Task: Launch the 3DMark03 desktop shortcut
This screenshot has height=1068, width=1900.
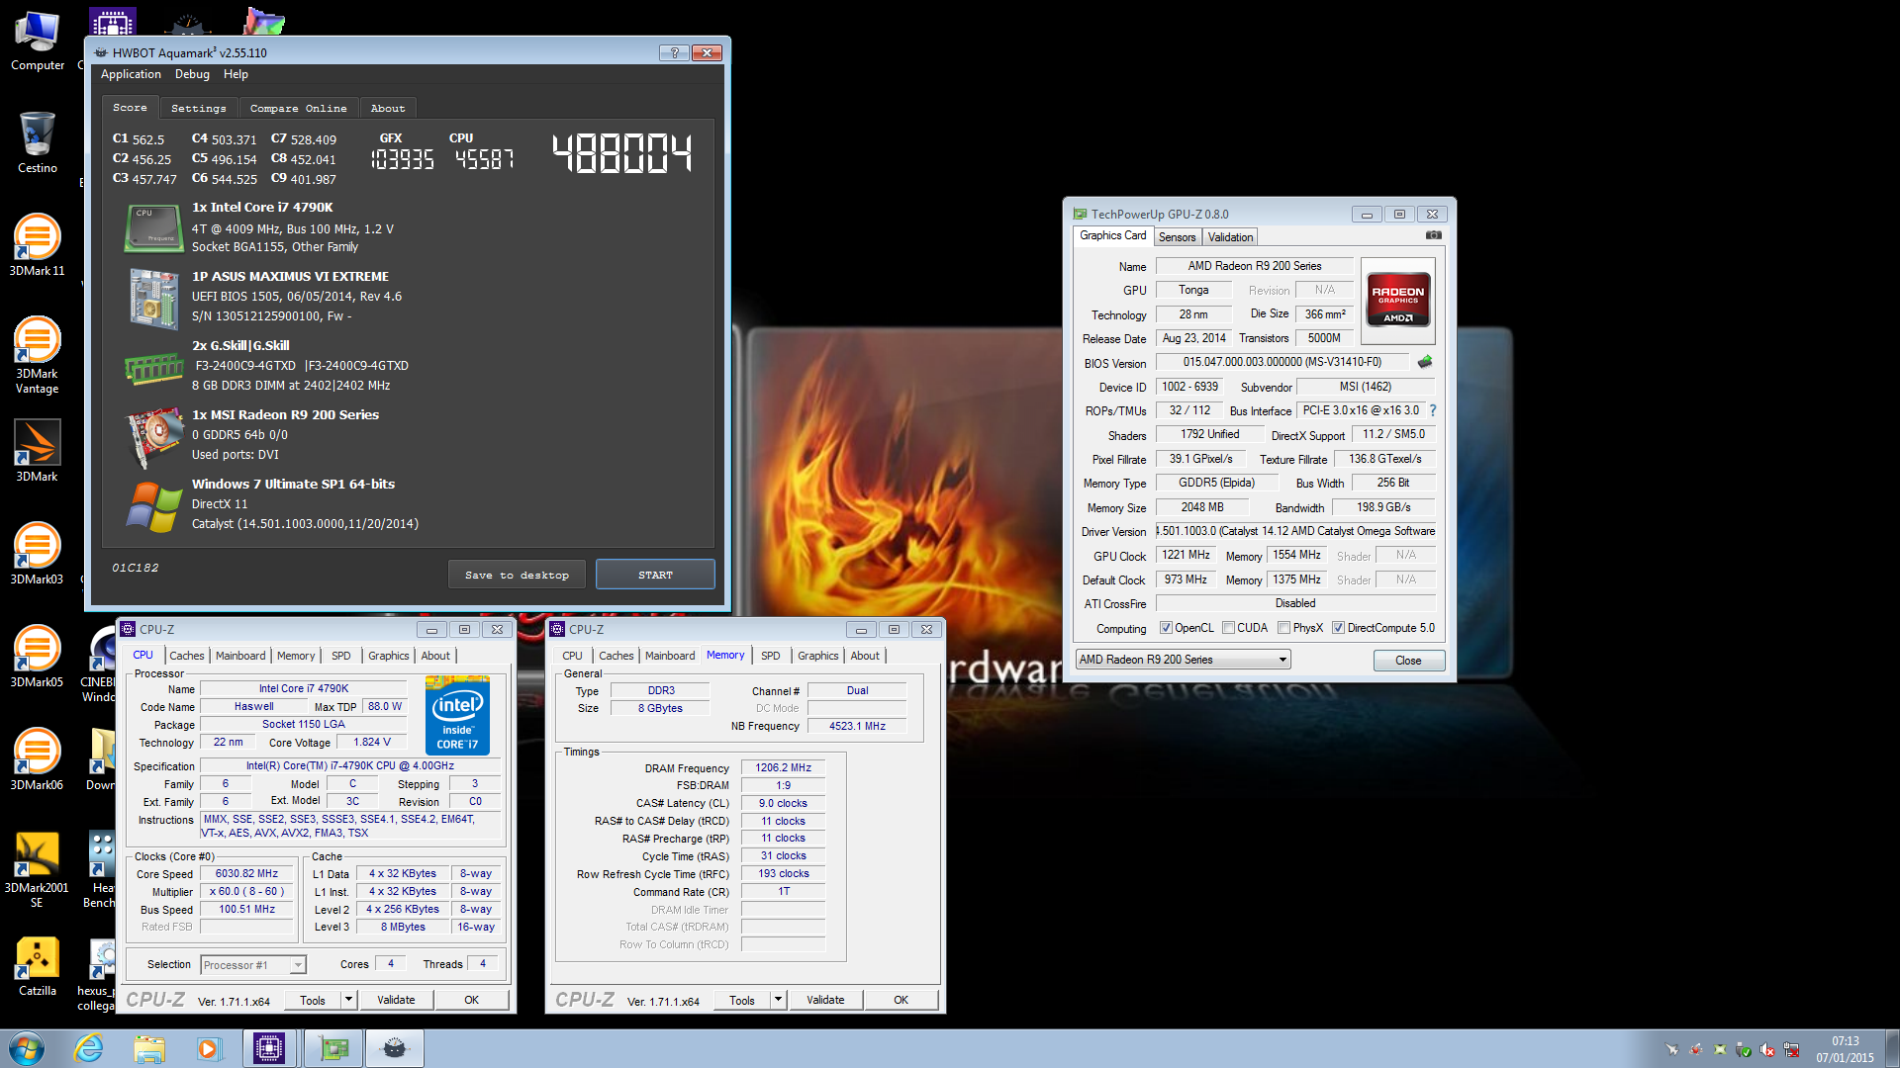Action: point(38,554)
